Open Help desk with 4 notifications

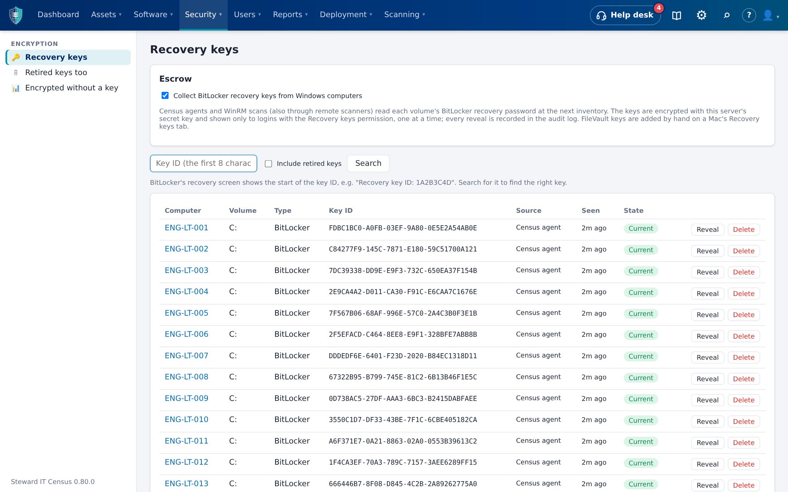tap(625, 15)
